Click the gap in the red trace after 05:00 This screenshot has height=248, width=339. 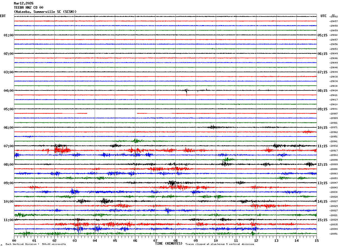pos(112,113)
